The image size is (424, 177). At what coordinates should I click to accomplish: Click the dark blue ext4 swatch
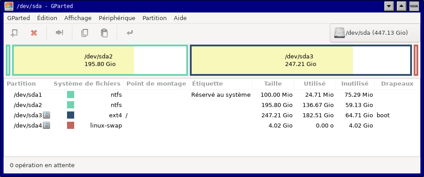(71, 115)
